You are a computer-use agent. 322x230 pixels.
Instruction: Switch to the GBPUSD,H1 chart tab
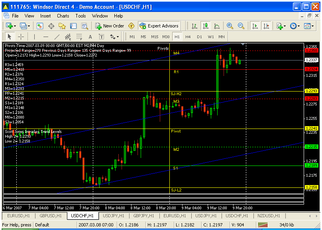[x=50, y=216]
